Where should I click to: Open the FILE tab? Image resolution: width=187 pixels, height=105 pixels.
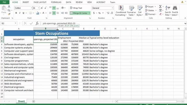click(5, 2)
